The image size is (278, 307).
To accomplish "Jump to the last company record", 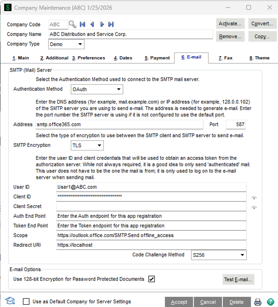I will (111, 24).
